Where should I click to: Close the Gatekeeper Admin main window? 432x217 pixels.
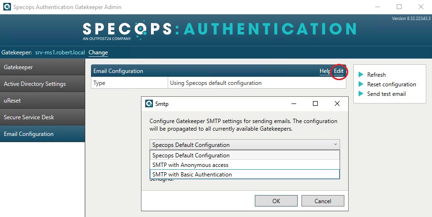(421, 7)
